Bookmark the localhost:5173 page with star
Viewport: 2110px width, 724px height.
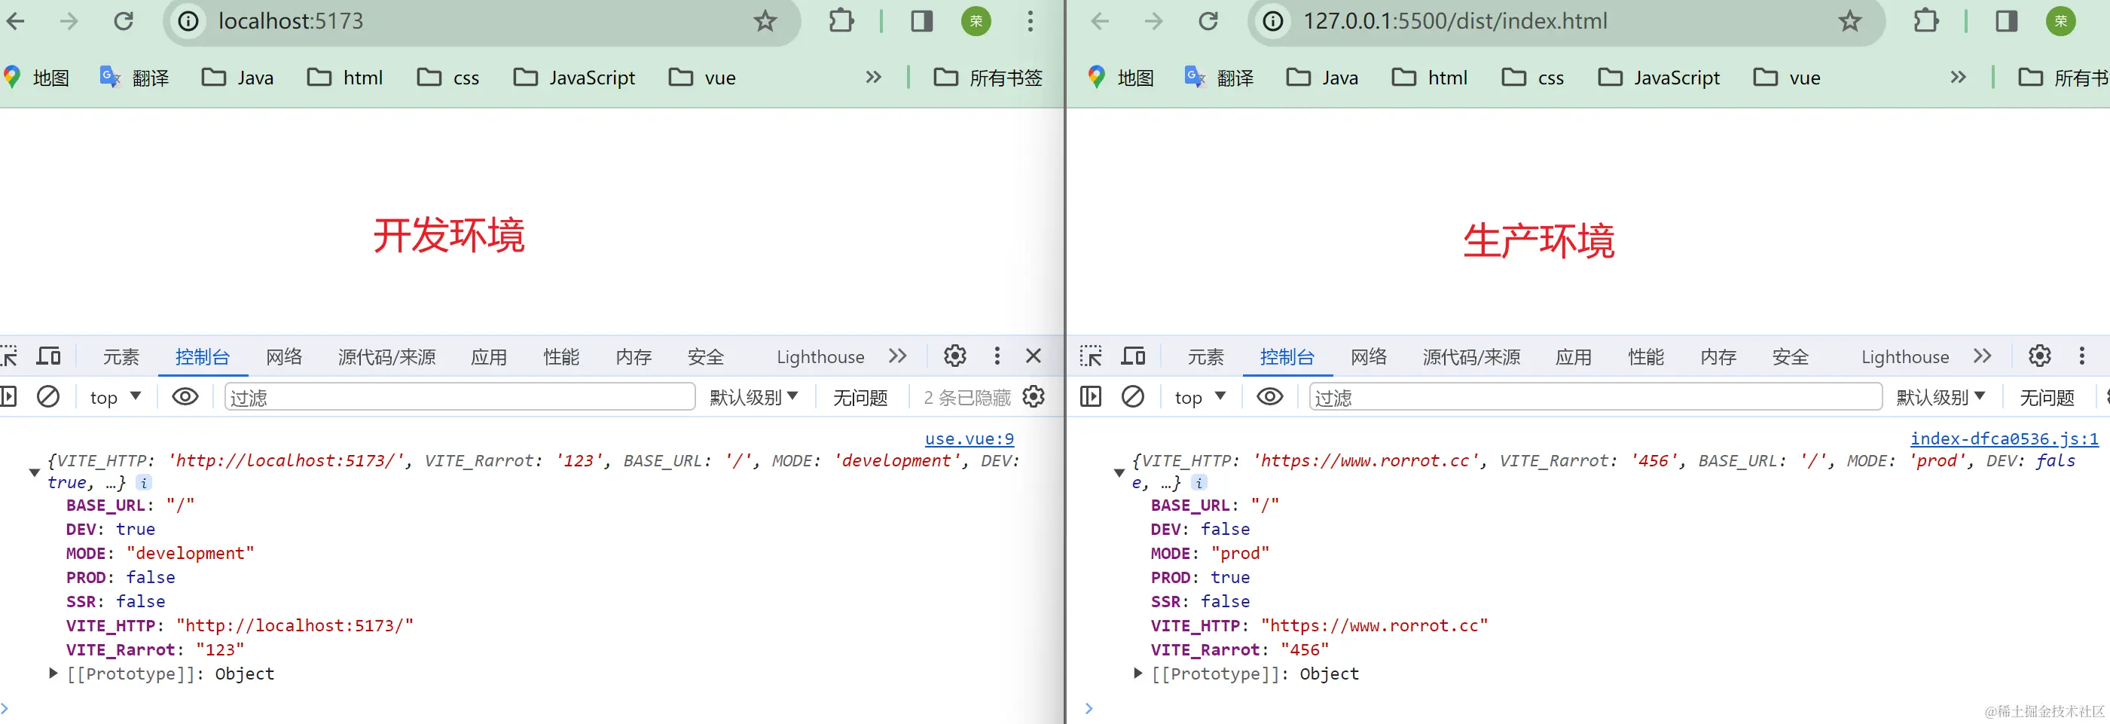(765, 20)
